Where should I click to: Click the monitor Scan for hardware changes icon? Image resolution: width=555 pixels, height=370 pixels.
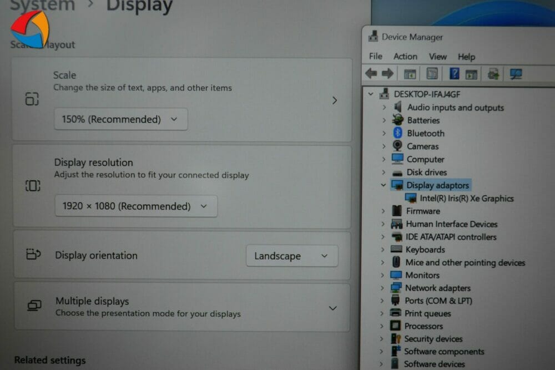[516, 74]
